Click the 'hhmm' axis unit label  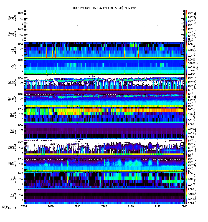(5, 206)
